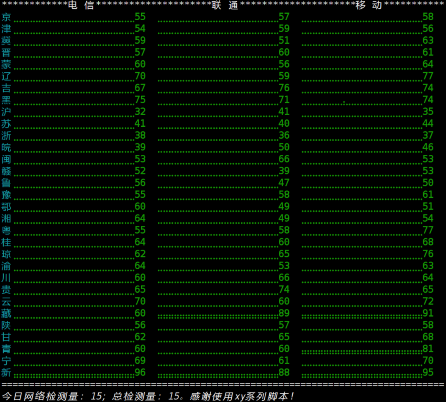The height and width of the screenshot is (402, 446).
Task: Select the 闽 province row label
Action: click(x=6, y=159)
